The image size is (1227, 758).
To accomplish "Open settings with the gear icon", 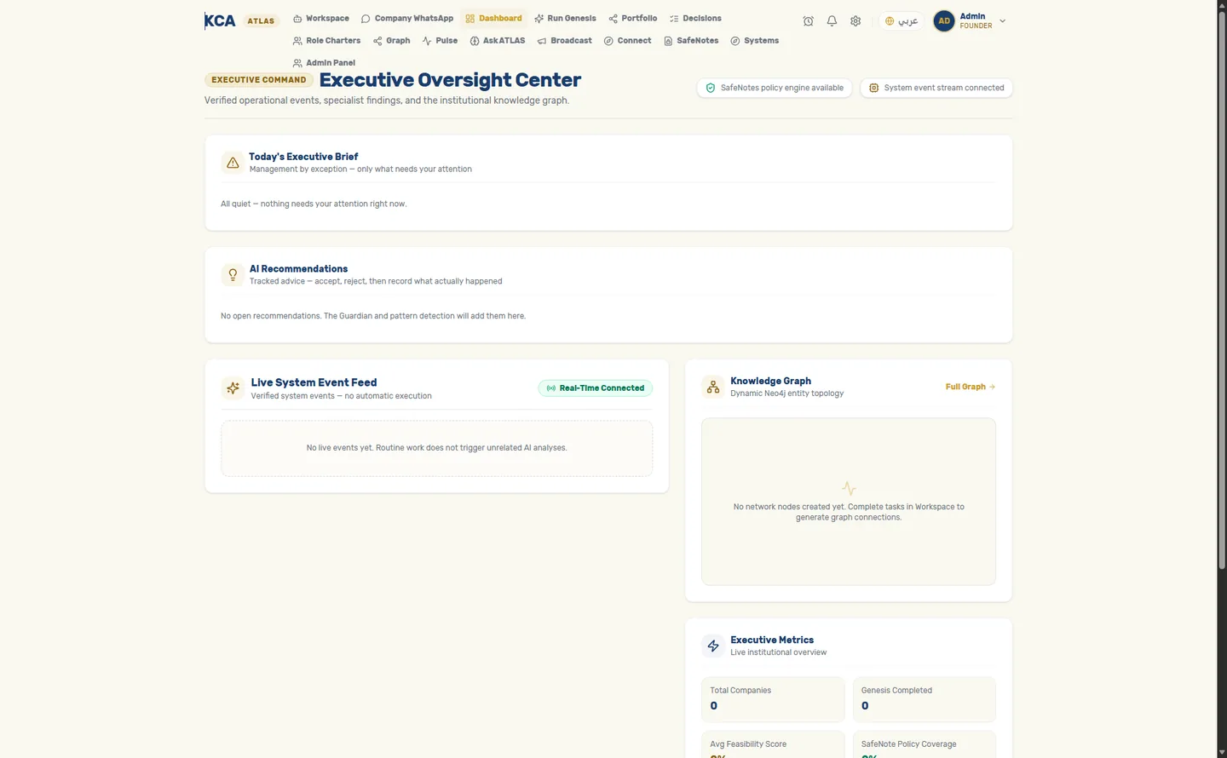I will click(x=855, y=21).
